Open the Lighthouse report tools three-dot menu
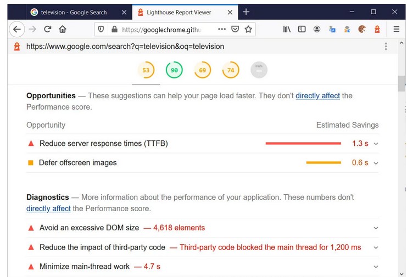The height and width of the screenshot is (277, 407). tap(386, 47)
